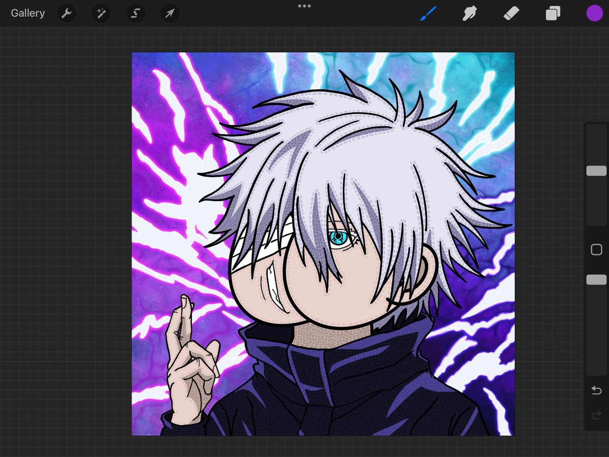The height and width of the screenshot is (457, 609).
Task: Tap the three-dot multitasking indicator
Action: 304,6
